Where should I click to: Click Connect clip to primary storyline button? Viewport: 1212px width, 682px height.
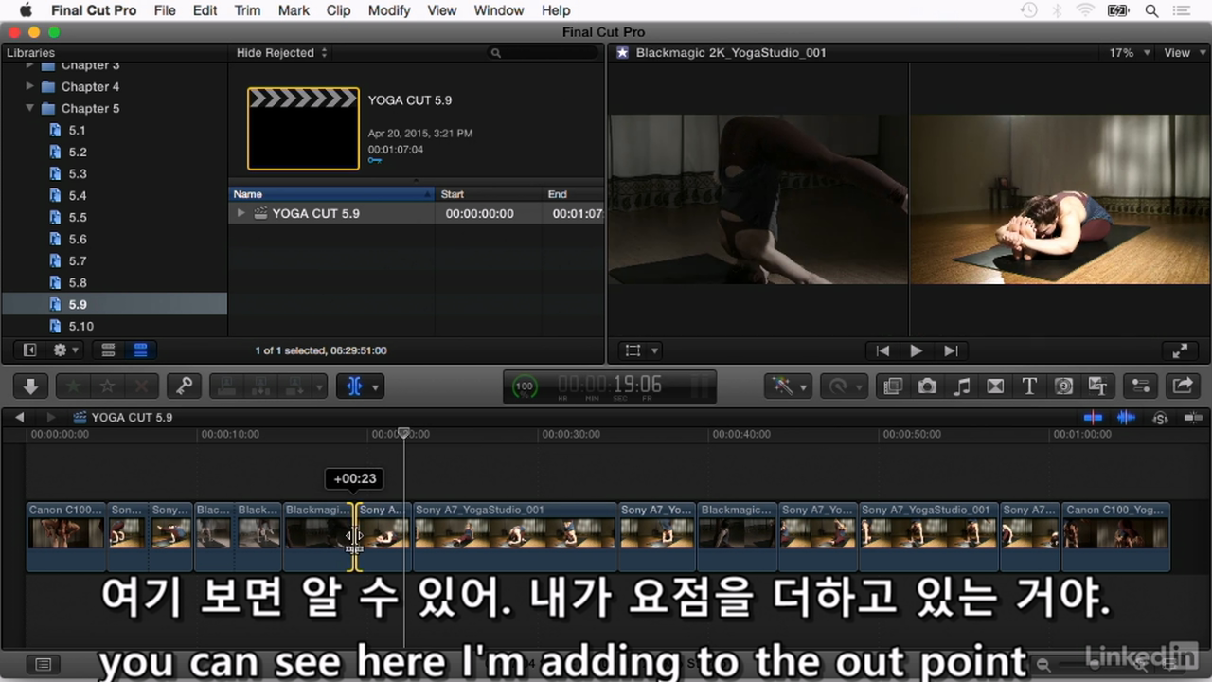point(227,386)
